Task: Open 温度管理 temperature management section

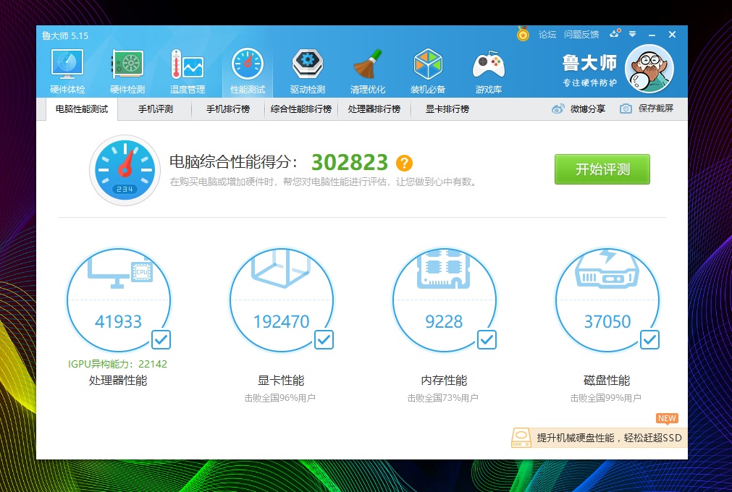Action: [x=188, y=71]
